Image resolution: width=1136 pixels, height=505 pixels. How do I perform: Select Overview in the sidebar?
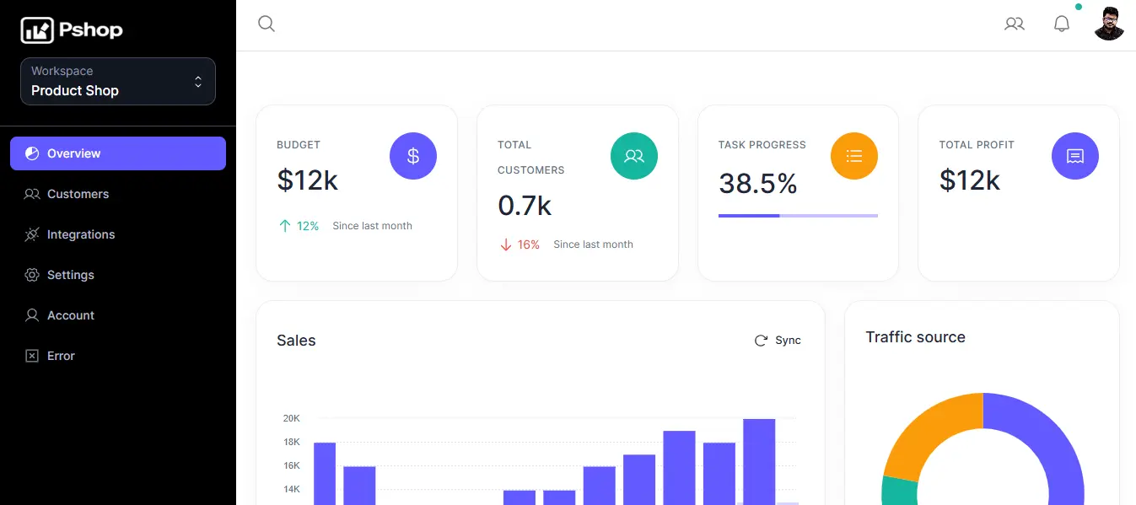tap(118, 153)
